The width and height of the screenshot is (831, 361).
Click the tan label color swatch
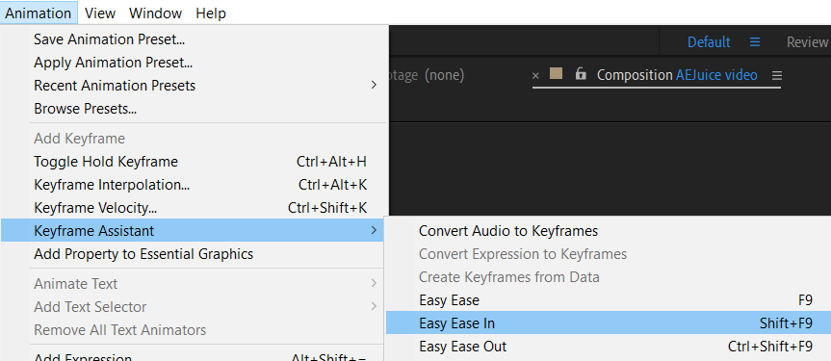pos(556,73)
